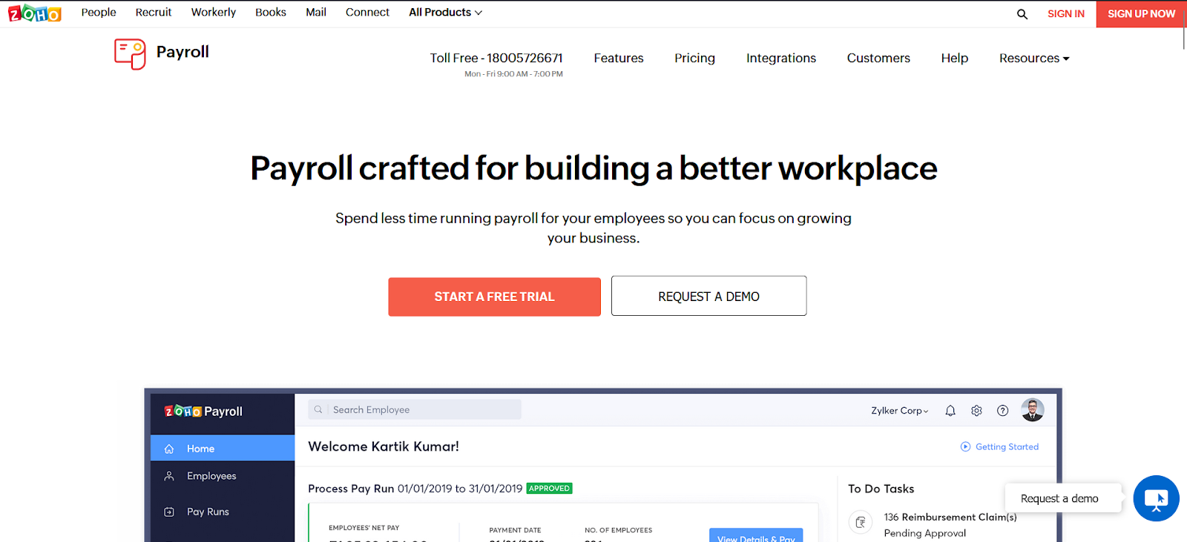Screen dimensions: 1187x542
Task: Click the Zoho Payroll product logo icon
Action: click(130, 54)
